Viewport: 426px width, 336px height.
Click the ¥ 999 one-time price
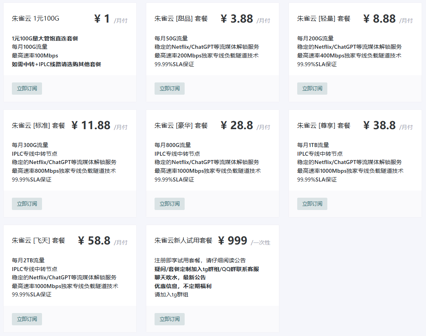click(233, 241)
